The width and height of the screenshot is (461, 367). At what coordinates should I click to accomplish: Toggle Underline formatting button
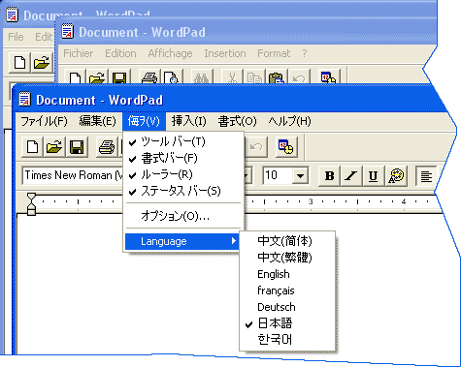click(373, 176)
